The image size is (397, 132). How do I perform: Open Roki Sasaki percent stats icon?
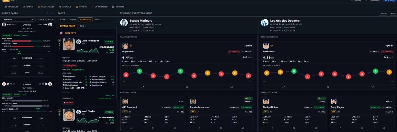[x=328, y=87]
